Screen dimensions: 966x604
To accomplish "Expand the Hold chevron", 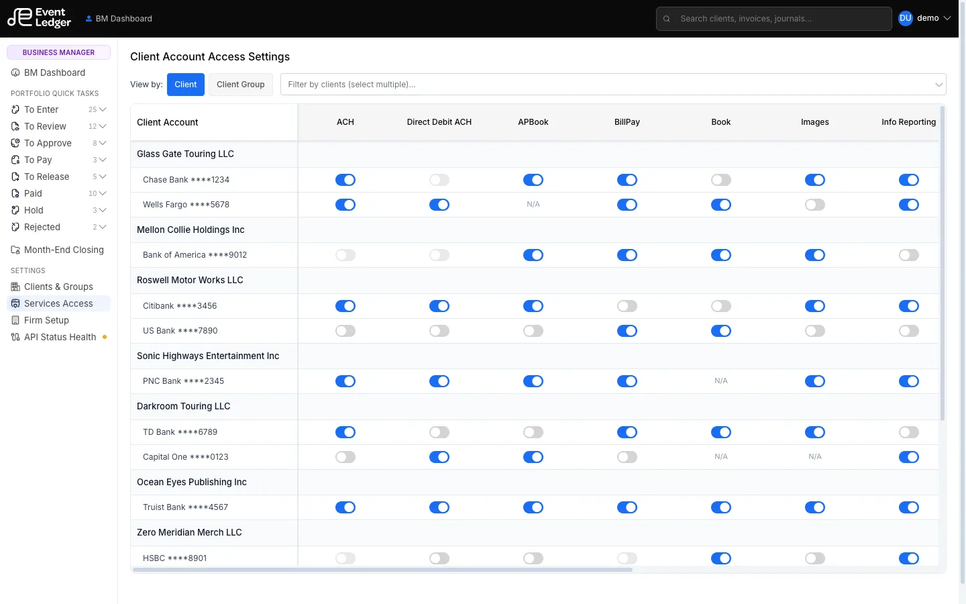I will 103,210.
